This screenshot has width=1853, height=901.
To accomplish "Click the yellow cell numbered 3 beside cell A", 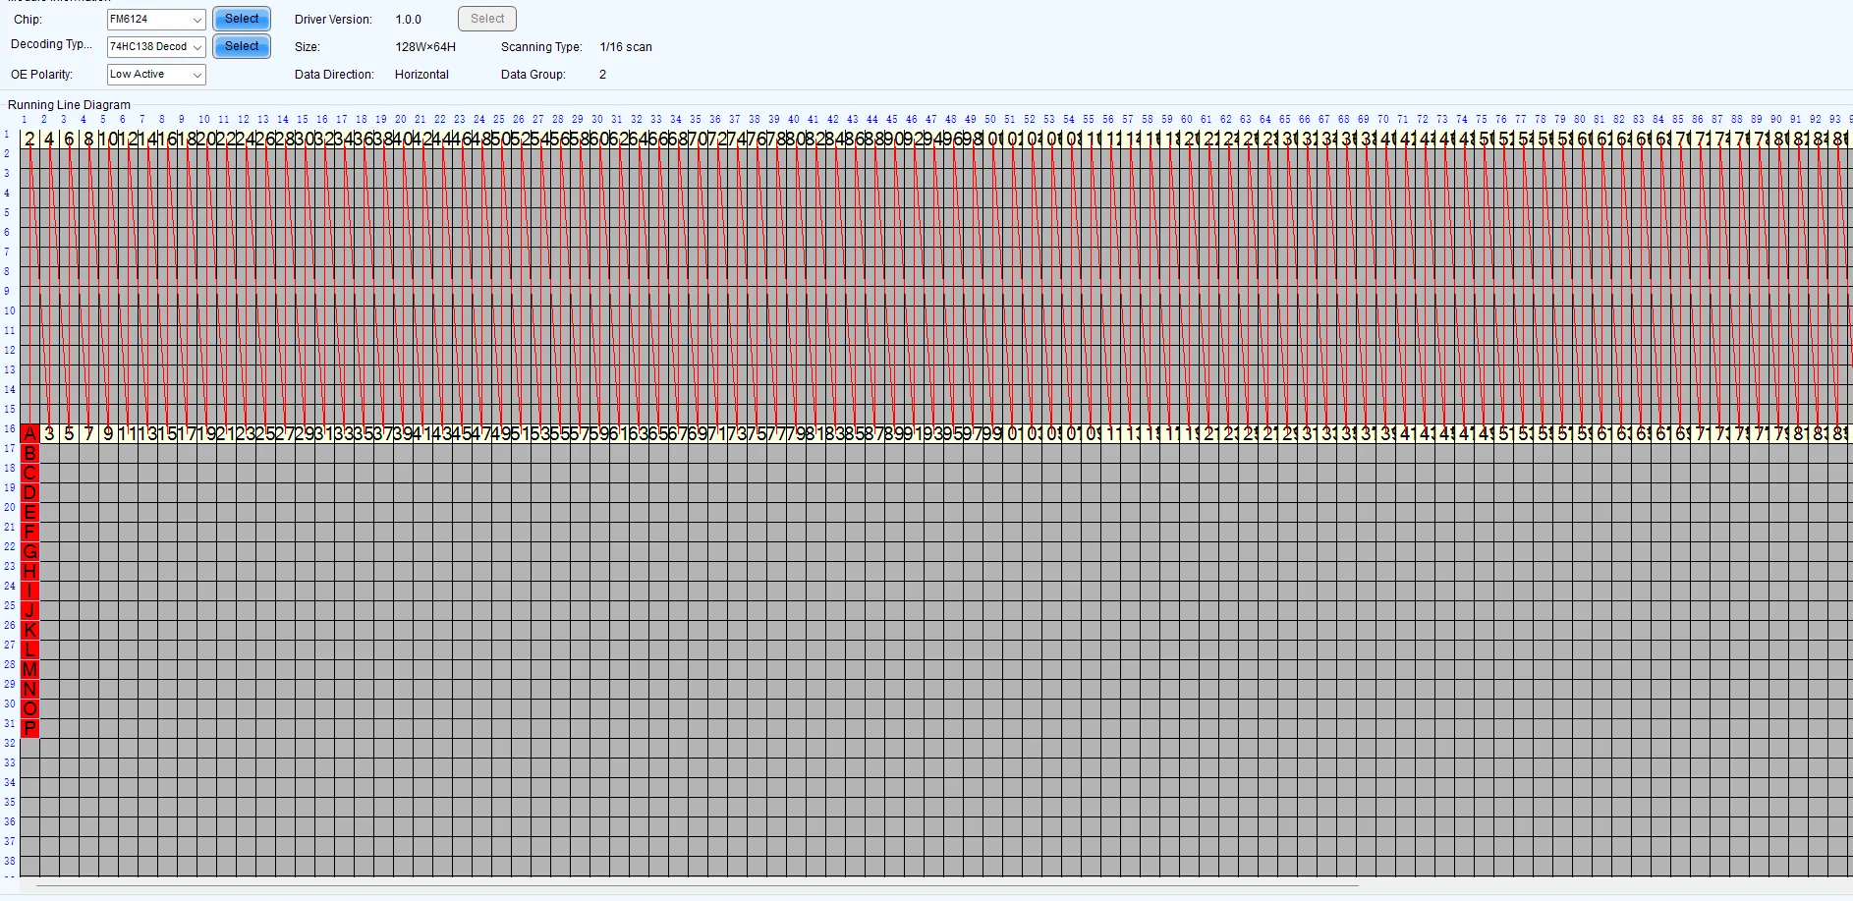I will pos(49,433).
